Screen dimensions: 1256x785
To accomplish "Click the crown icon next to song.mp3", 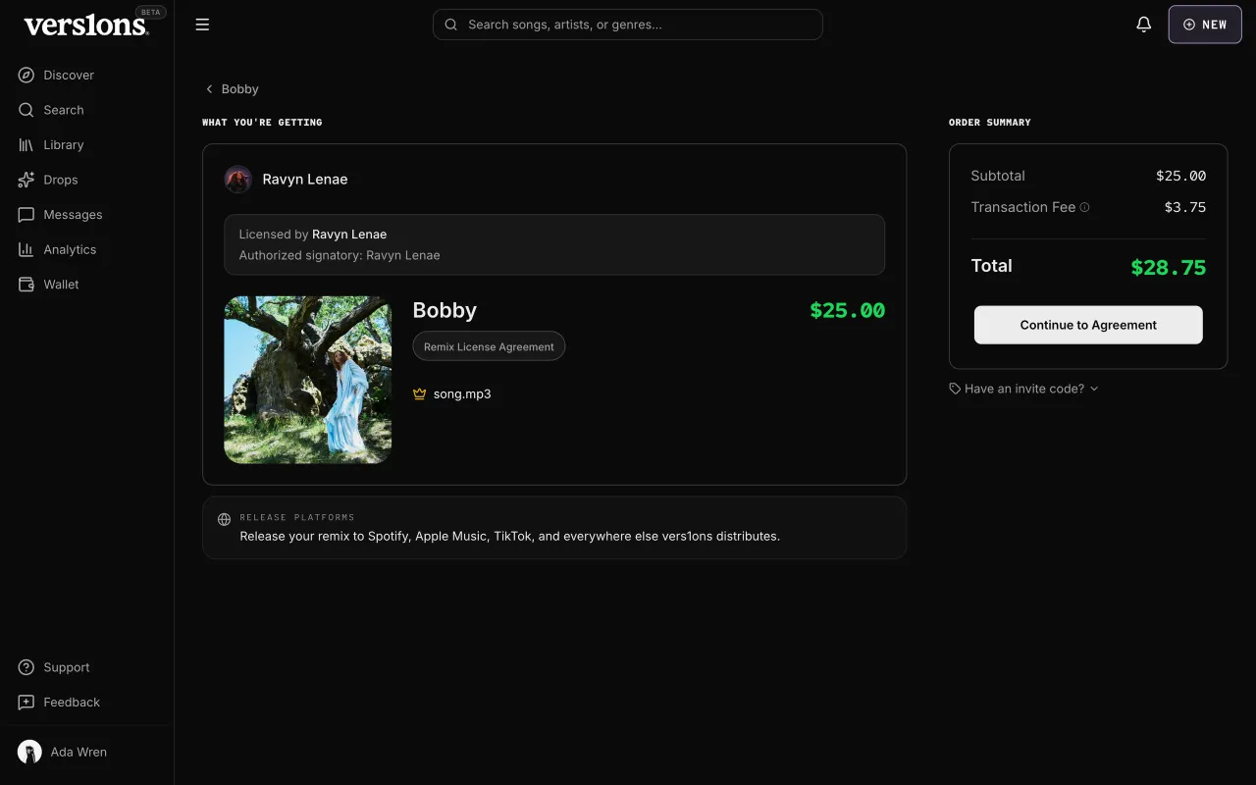I will [420, 394].
